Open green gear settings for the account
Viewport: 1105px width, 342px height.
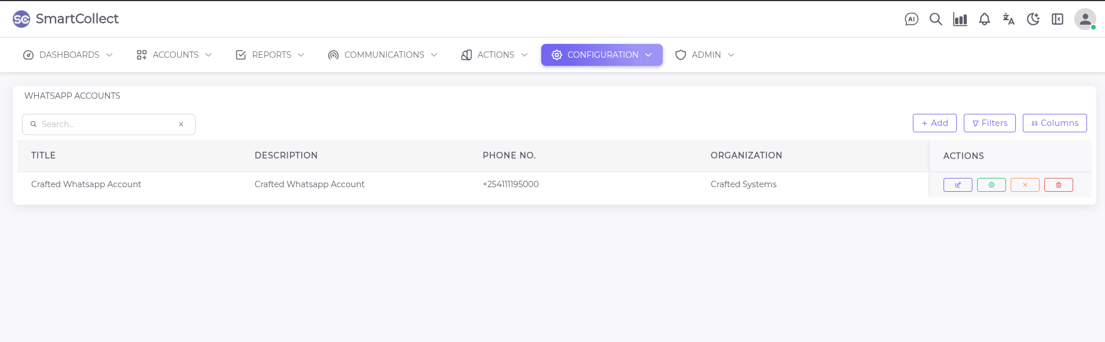[x=991, y=185]
